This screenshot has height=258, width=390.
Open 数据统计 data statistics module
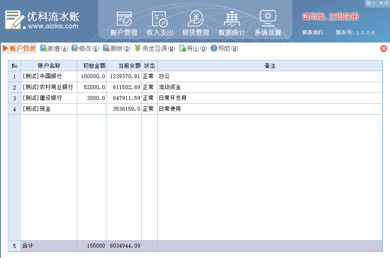(231, 23)
